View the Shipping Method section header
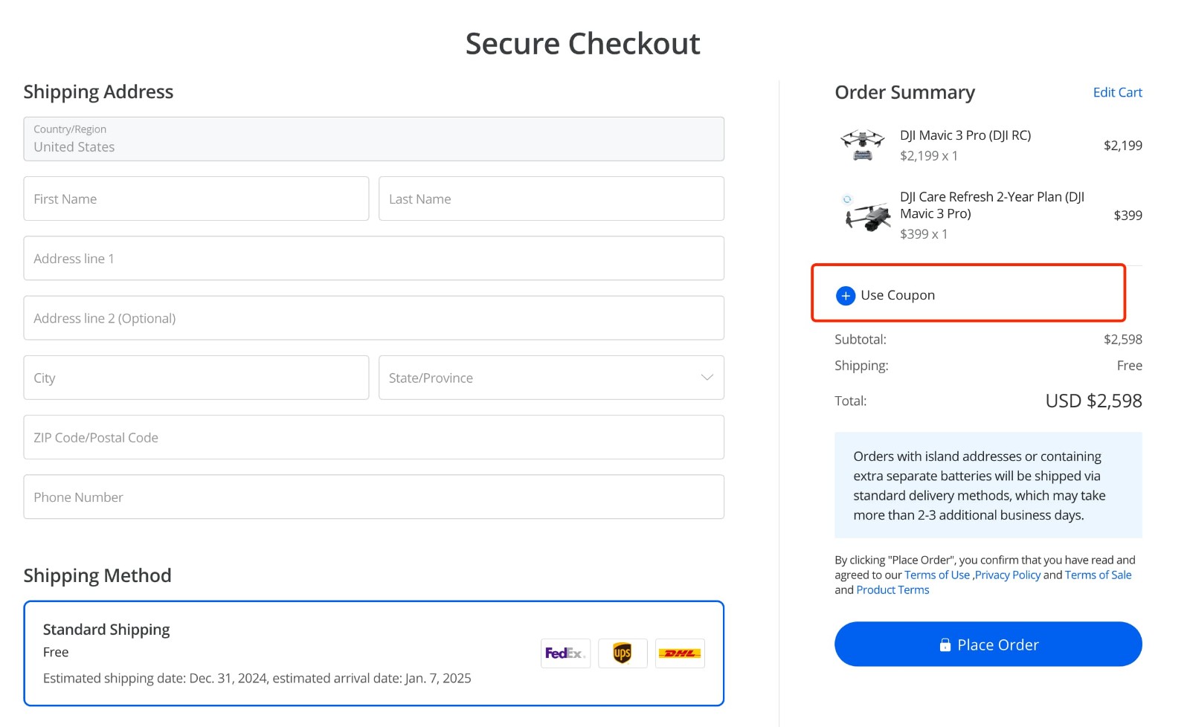Screen dimensions: 1190x727 point(97,575)
